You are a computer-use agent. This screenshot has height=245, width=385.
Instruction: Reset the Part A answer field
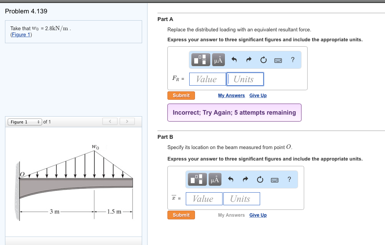(263, 60)
